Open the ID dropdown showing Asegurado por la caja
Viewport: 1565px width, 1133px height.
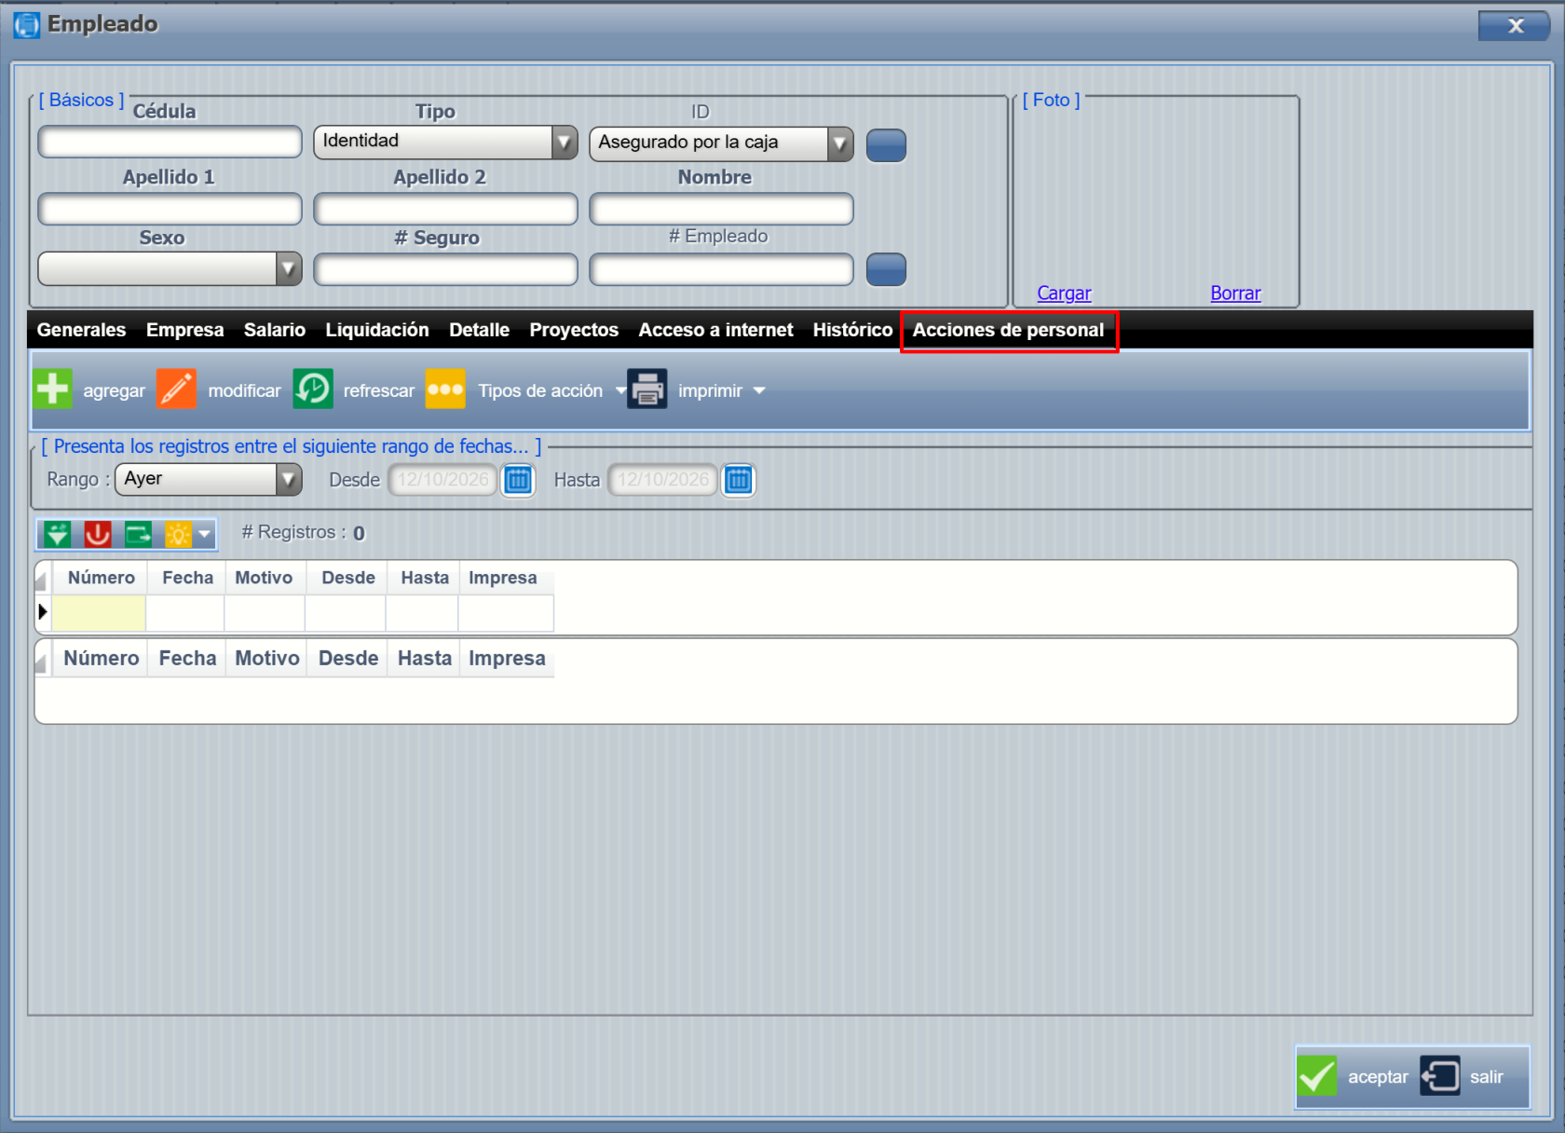click(839, 143)
